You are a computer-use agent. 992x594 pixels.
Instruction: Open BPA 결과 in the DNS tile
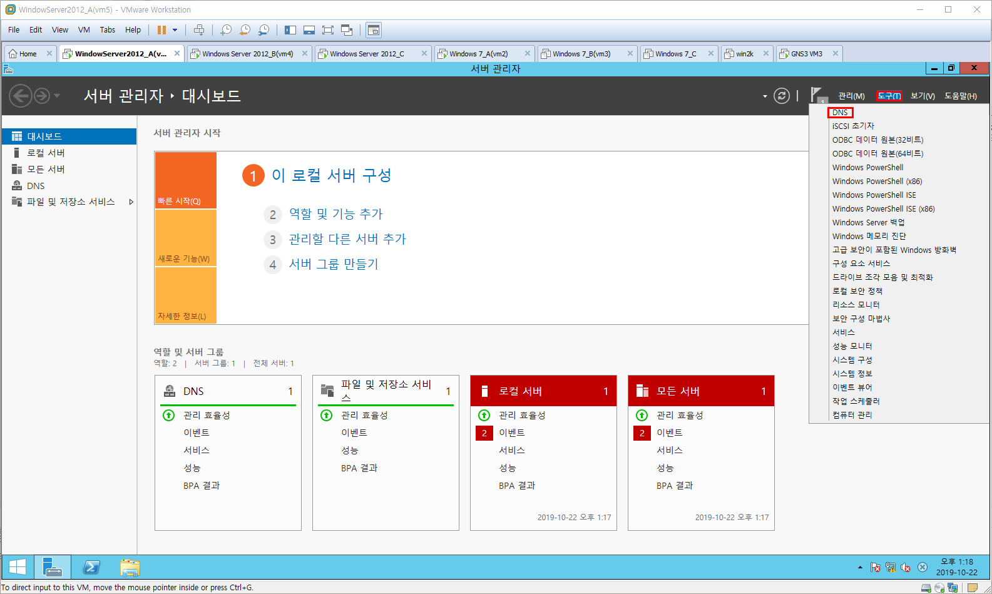pyautogui.click(x=202, y=486)
